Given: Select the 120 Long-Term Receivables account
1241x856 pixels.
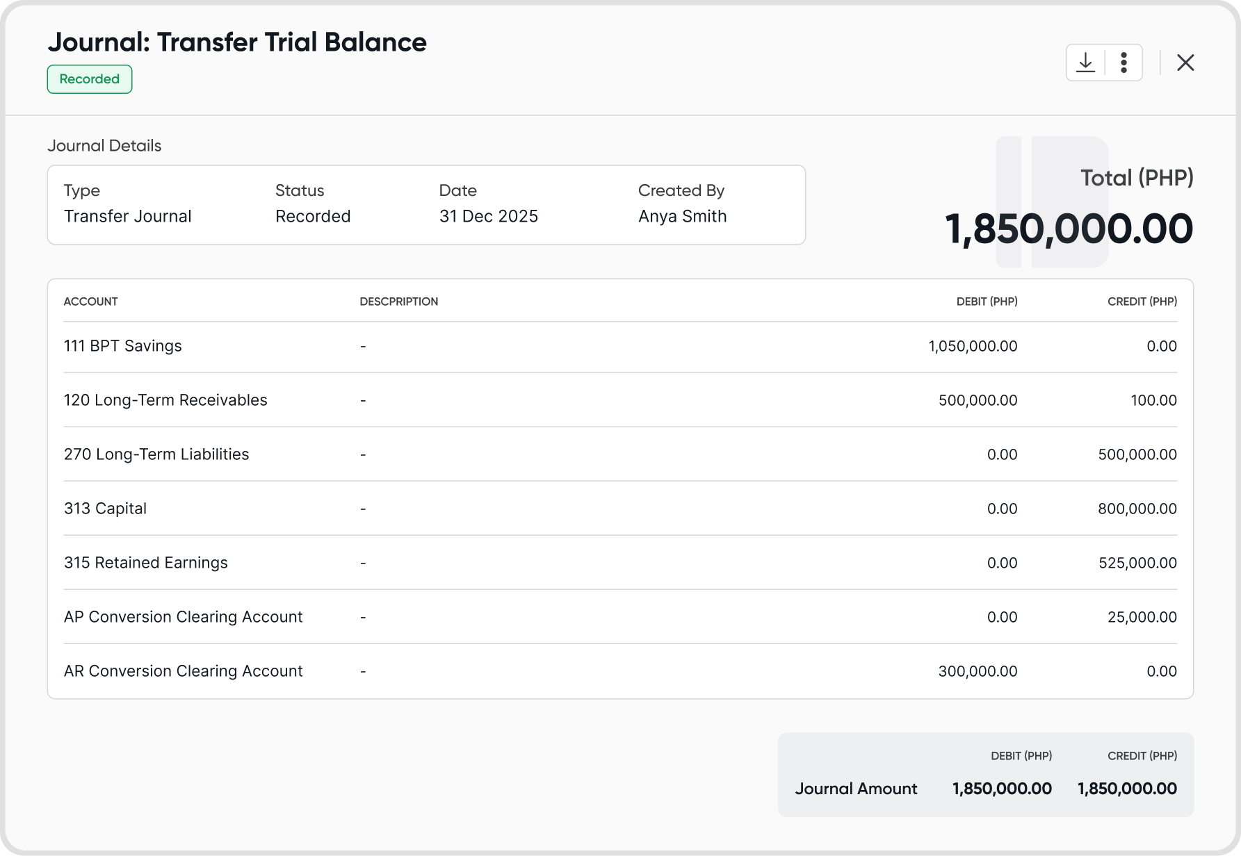Looking at the screenshot, I should tap(165, 400).
